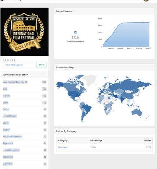Open Russian Federation submissions
This screenshot has width=157, height=169.
click(x=13, y=137)
